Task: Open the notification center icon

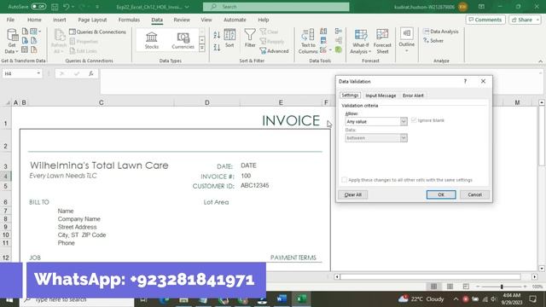Action: 532,298
